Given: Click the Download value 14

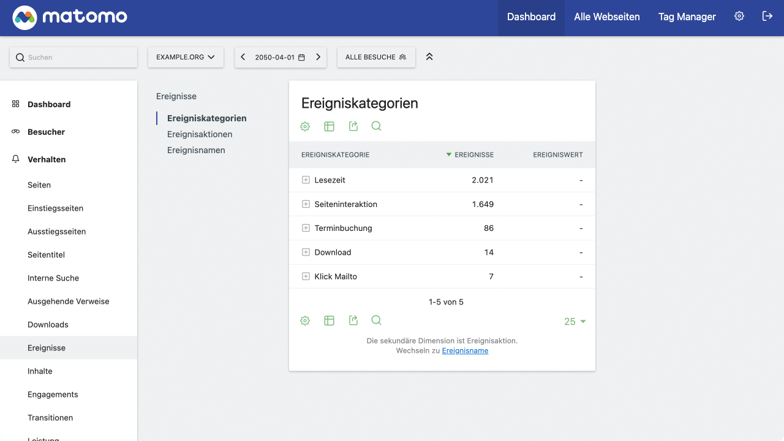Looking at the screenshot, I should click(x=489, y=252).
